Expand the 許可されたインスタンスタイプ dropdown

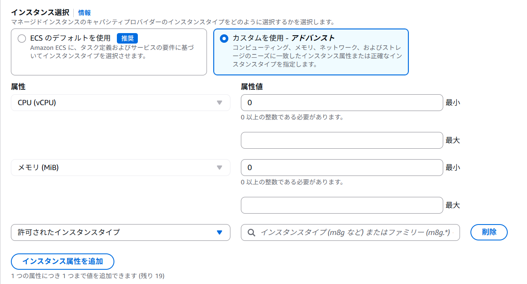120,232
